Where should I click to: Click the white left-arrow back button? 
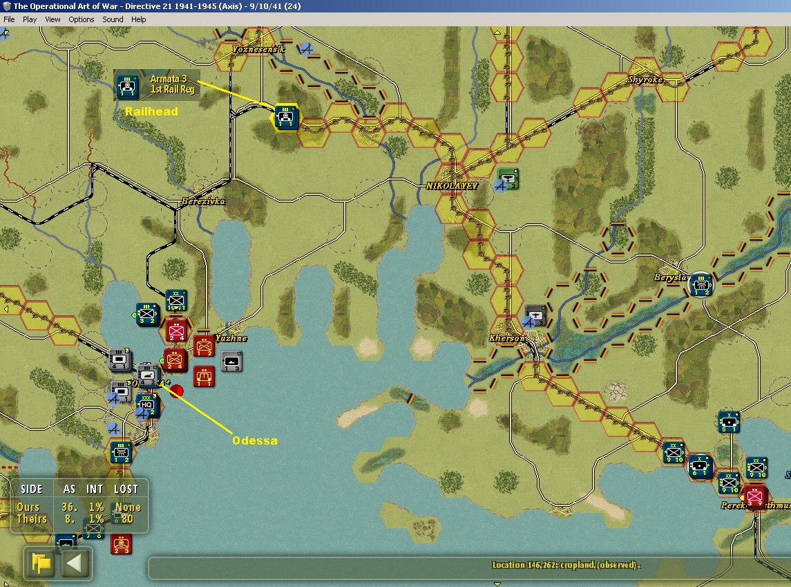[x=75, y=562]
